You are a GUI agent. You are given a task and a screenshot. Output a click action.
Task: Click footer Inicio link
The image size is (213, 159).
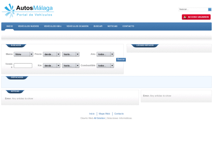point(92,114)
